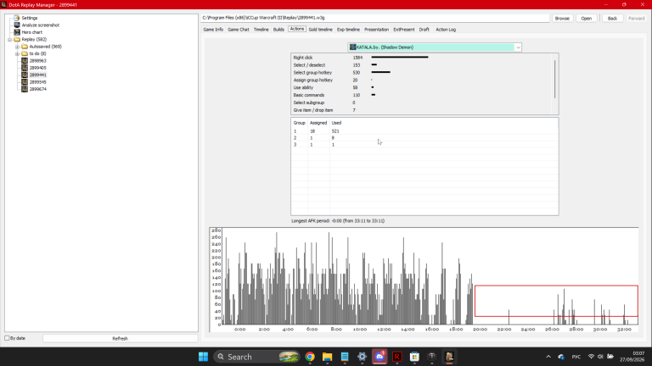This screenshot has width=652, height=366.
Task: Click the 'Use ability' action row
Action: click(x=422, y=87)
